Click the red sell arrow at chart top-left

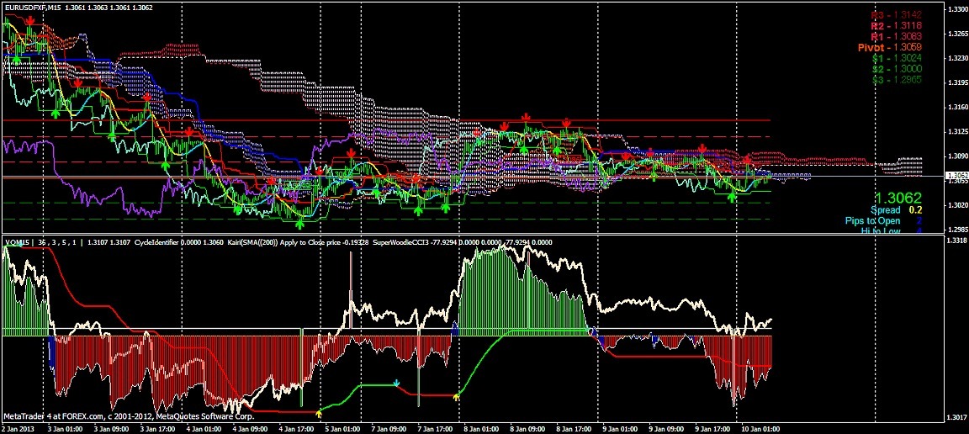coord(30,19)
